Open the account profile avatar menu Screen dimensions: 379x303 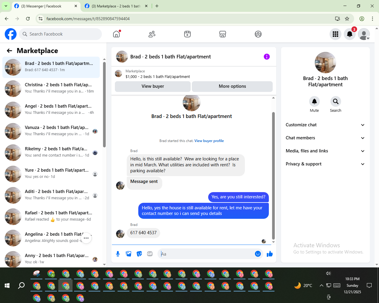click(x=364, y=34)
